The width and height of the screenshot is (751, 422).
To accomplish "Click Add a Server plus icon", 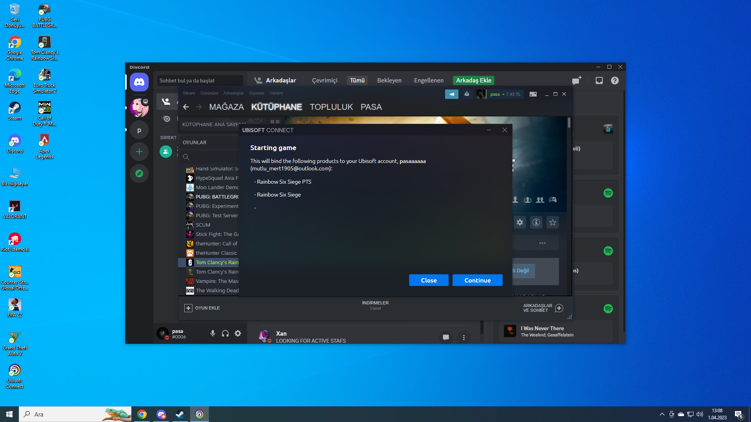I will (x=139, y=152).
